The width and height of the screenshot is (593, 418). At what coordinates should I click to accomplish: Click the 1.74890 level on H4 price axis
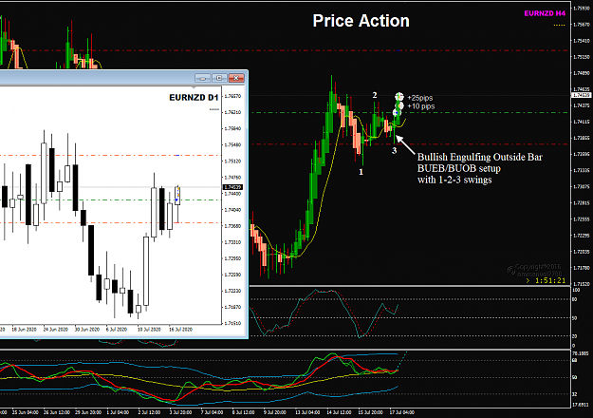(x=582, y=73)
